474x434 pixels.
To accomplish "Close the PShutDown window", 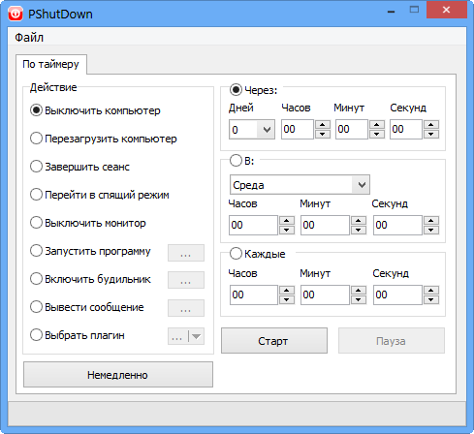I will pos(447,10).
